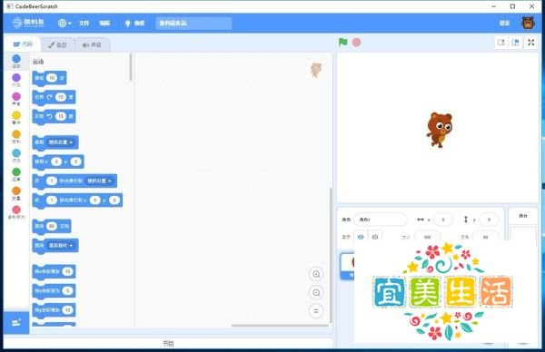This screenshot has width=545, height=352.
Task: Open the add extension button
Action: point(16,323)
